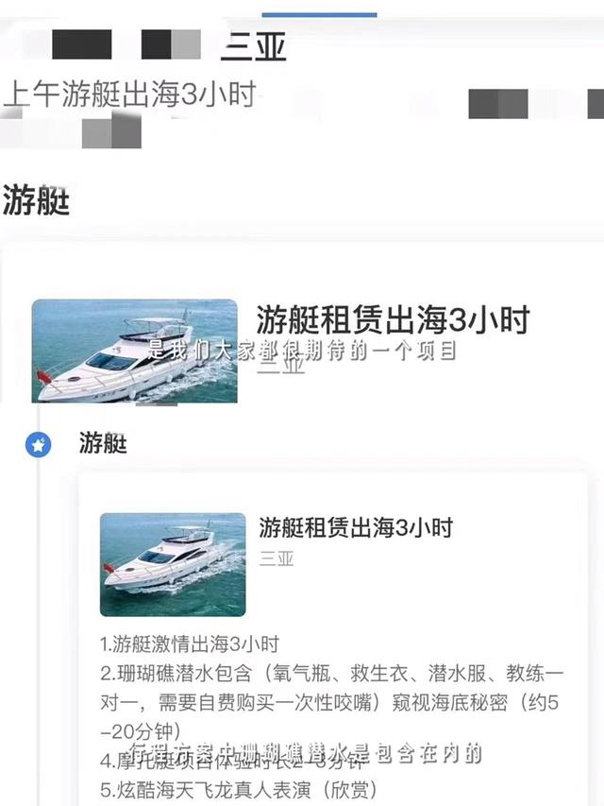Tap the 上午游艇出海3小时 itinerary line

click(x=129, y=94)
